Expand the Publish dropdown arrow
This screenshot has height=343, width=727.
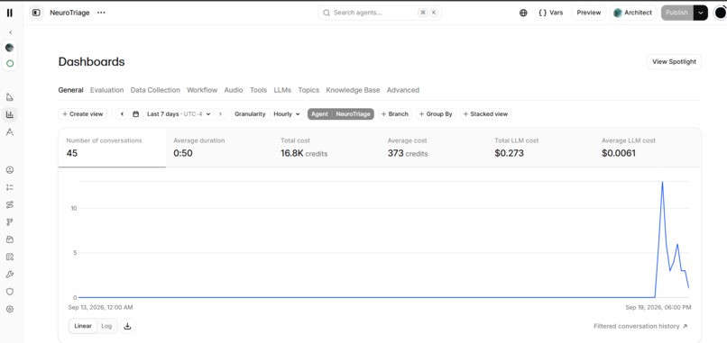[x=701, y=13]
